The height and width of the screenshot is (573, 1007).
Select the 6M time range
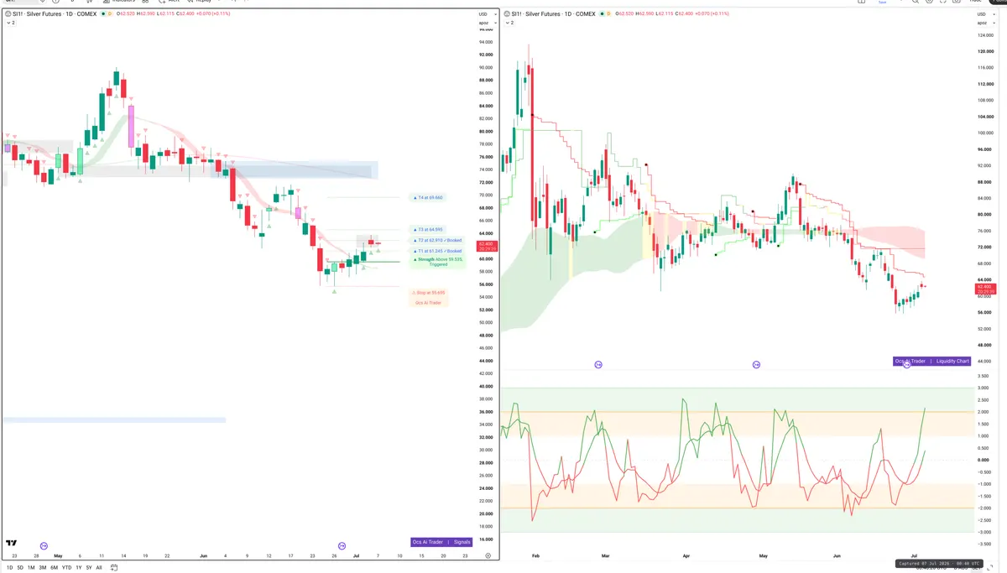click(x=54, y=567)
